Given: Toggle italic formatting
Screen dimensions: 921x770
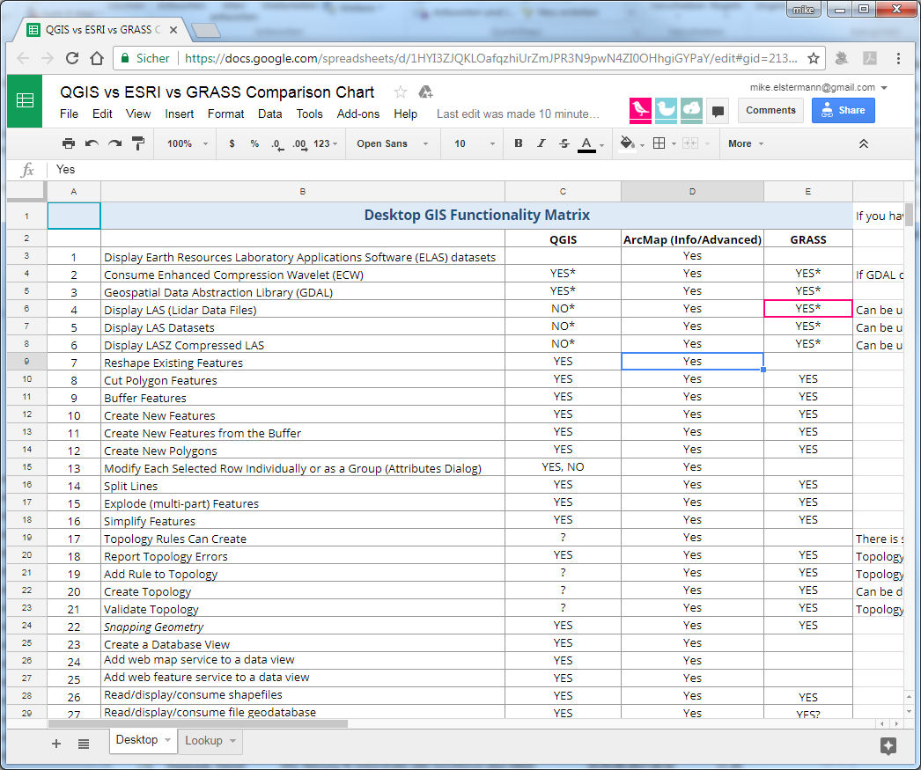Looking at the screenshot, I should pos(541,143).
